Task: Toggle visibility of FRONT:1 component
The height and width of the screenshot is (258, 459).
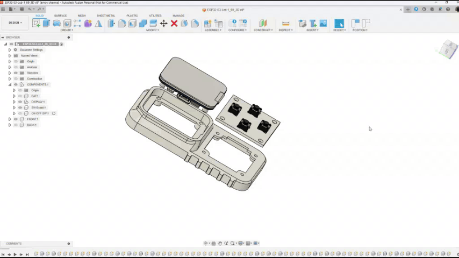Action: click(16, 119)
